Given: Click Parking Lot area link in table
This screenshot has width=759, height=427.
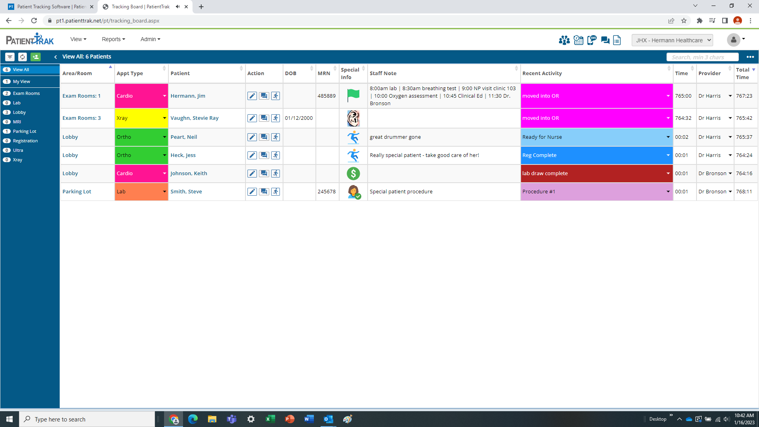Looking at the screenshot, I should tap(77, 191).
